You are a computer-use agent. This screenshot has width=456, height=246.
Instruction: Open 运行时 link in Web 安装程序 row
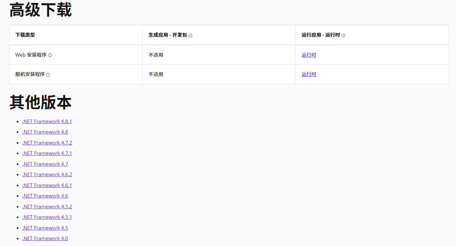309,55
